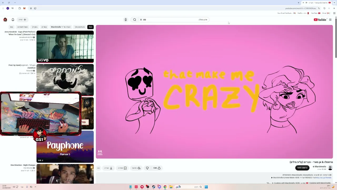Click the main video player to pause
The image size is (337, 190).
[214, 92]
